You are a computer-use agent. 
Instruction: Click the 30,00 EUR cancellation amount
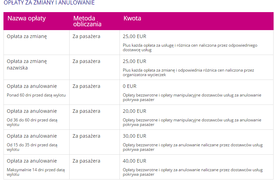[134, 136]
